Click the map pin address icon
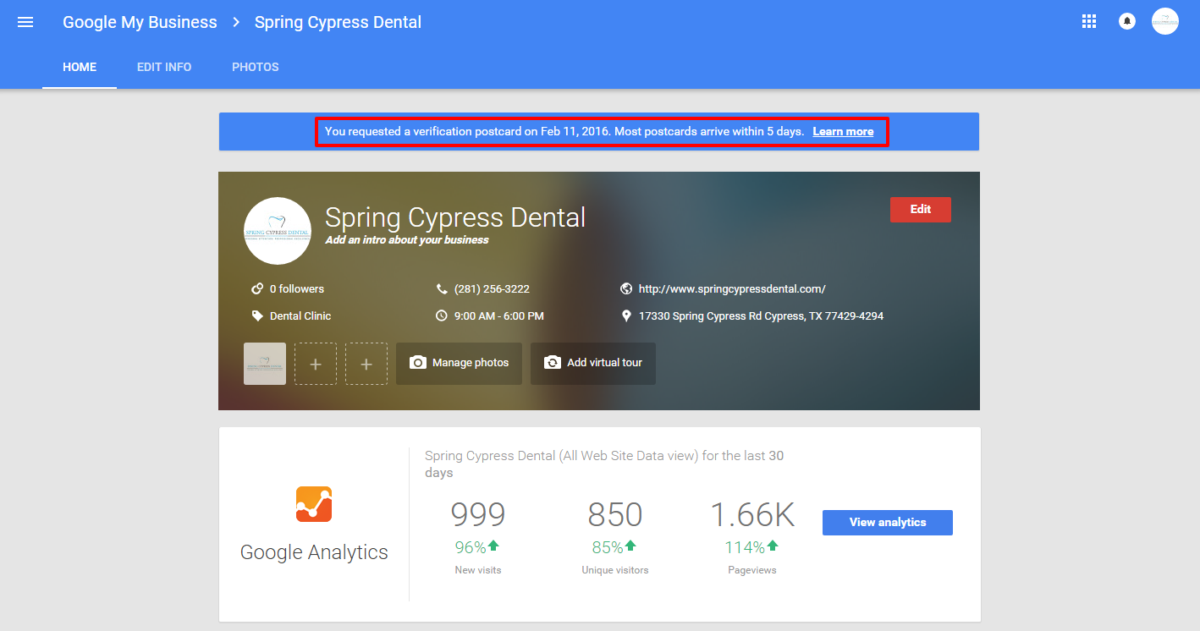The height and width of the screenshot is (631, 1200). [626, 316]
